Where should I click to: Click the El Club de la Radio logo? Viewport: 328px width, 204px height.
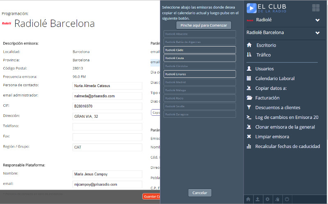click(x=266, y=8)
